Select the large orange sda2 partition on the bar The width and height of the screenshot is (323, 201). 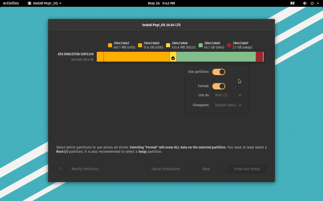(x=137, y=57)
